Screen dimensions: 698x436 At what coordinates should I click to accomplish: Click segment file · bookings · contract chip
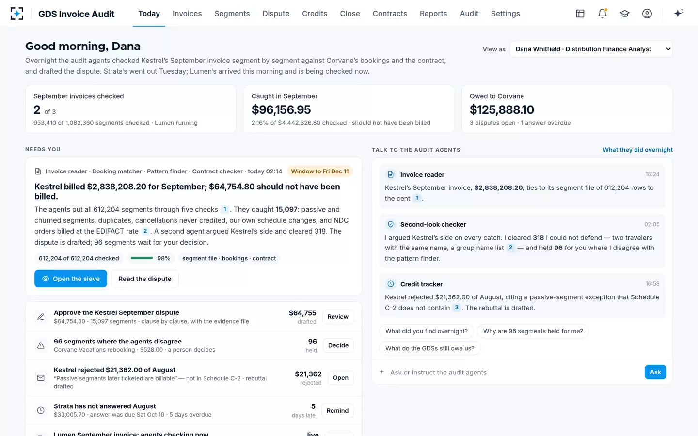229,258
